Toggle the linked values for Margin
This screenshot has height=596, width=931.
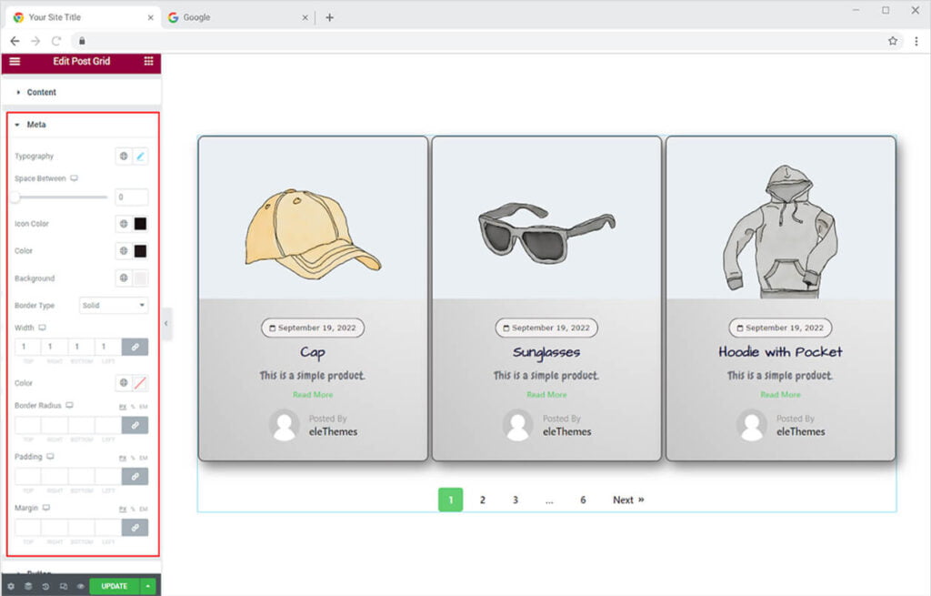pos(135,527)
